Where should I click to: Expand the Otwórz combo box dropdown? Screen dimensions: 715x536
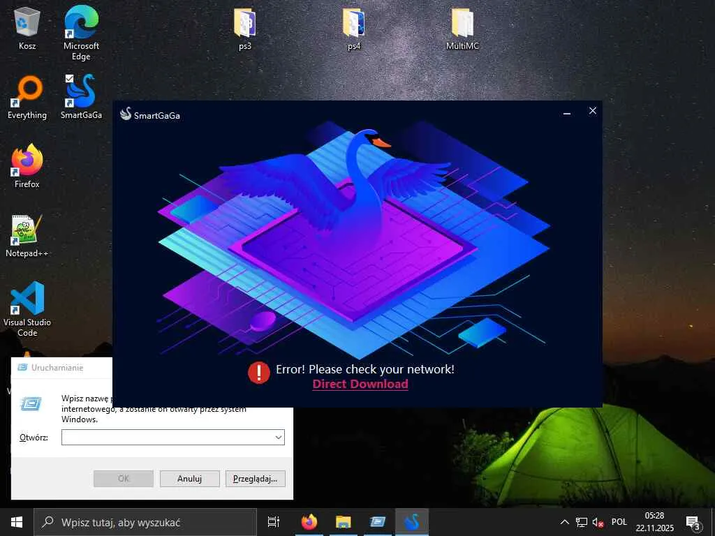click(x=278, y=437)
